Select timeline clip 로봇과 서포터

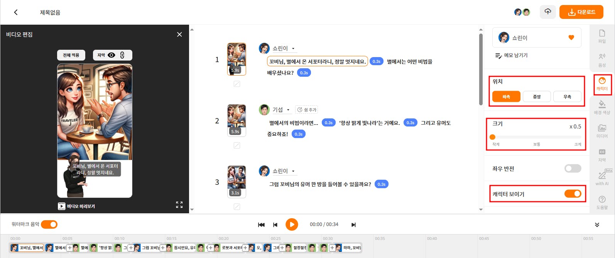pos(228,248)
